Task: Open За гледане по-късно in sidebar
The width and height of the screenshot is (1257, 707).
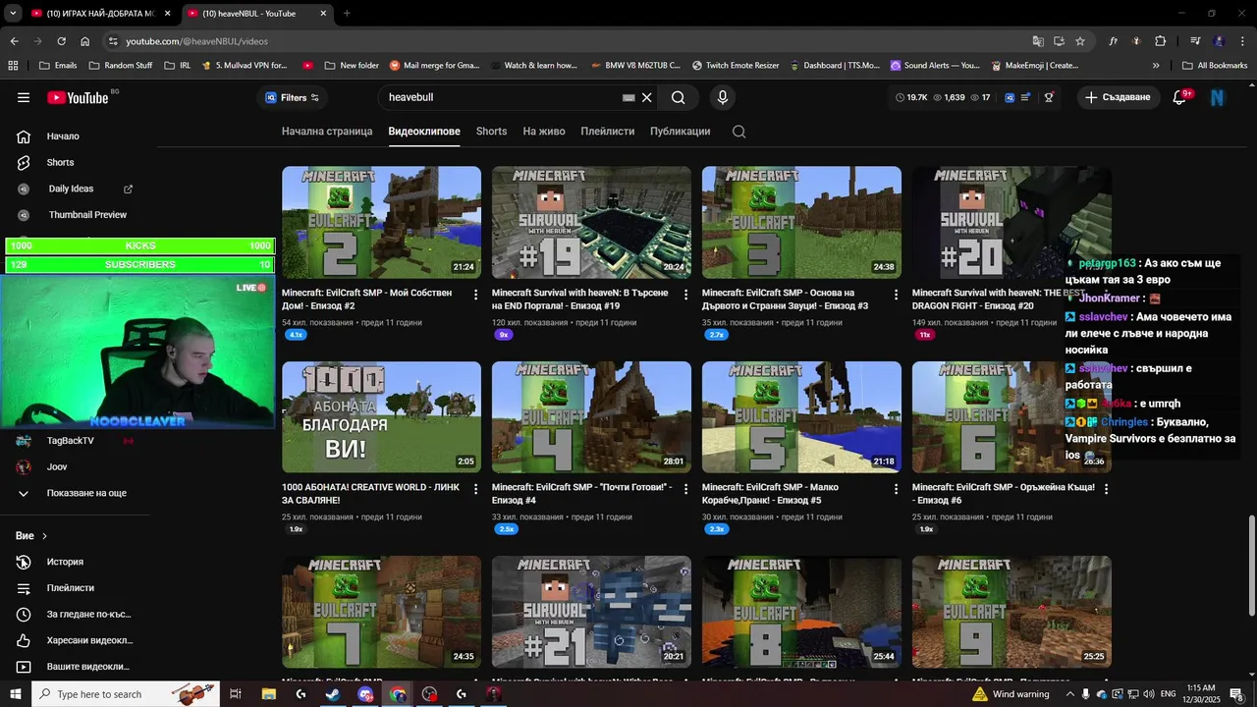Action: tap(79, 614)
